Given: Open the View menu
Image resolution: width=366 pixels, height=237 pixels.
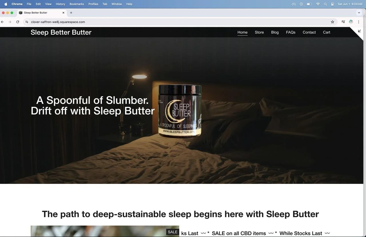Looking at the screenshot, I should click(48, 4).
